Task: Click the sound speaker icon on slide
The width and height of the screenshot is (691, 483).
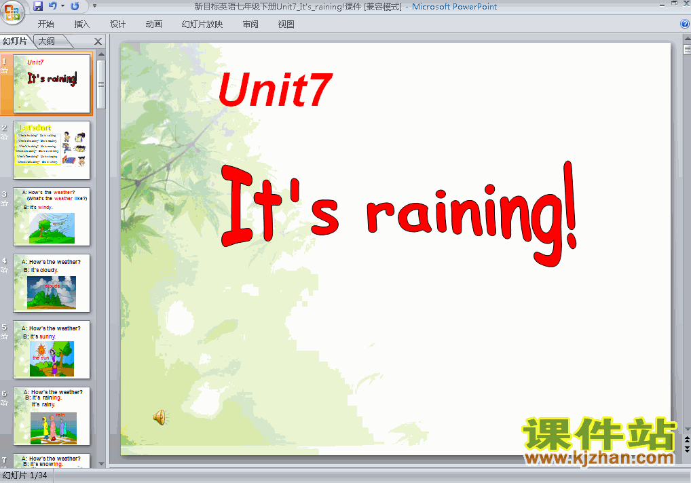Action: tap(160, 417)
